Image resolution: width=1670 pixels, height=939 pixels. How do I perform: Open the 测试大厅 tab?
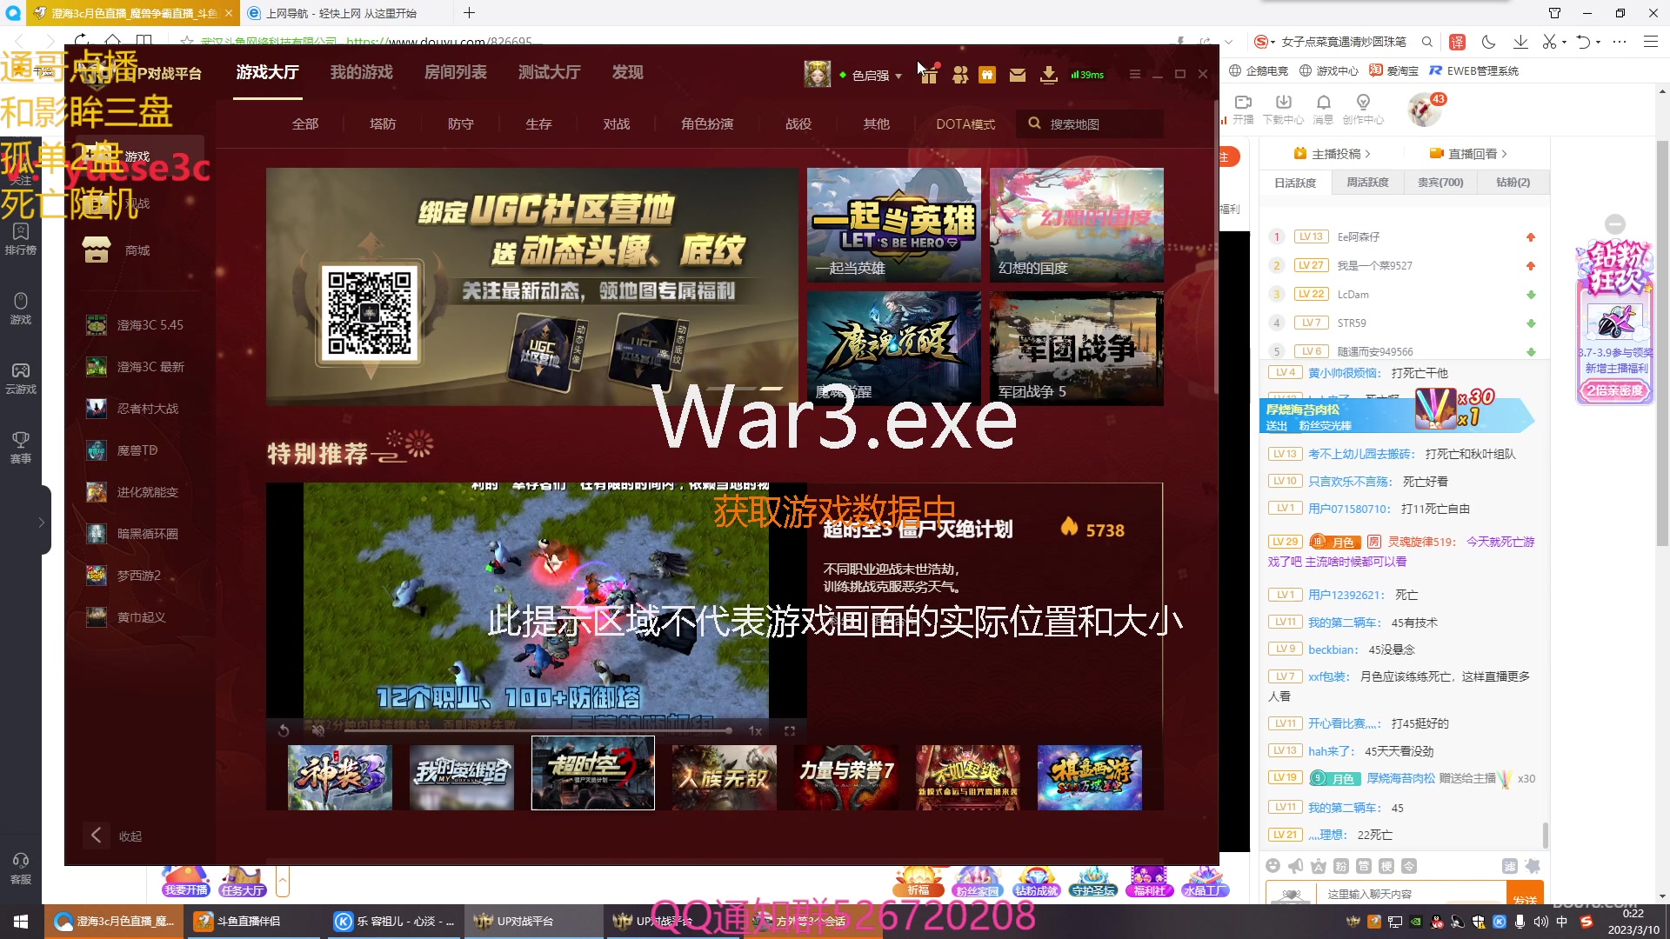point(549,72)
